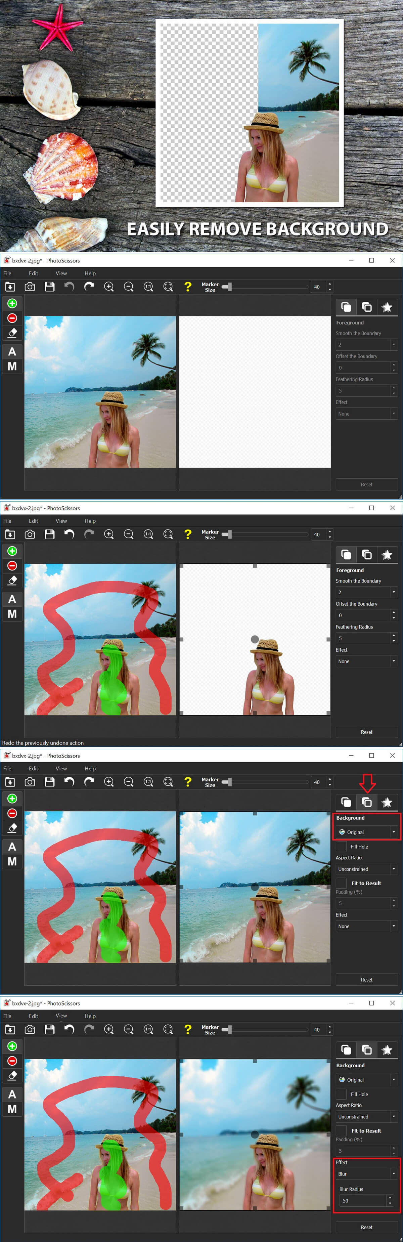Screen dimensions: 403x1242
Task: Open enabled Smooth the Boundary dropdown in cutout window
Action: click(366, 592)
